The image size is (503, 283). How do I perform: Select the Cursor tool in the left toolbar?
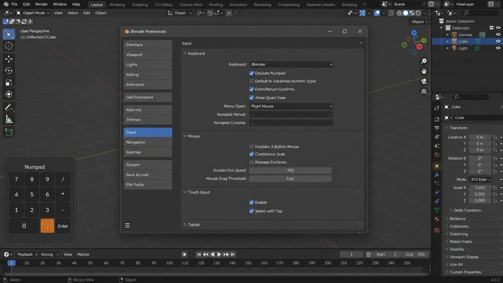point(9,46)
